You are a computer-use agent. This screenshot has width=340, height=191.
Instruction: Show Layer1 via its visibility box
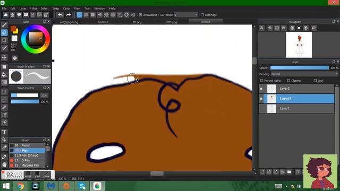coord(261,108)
